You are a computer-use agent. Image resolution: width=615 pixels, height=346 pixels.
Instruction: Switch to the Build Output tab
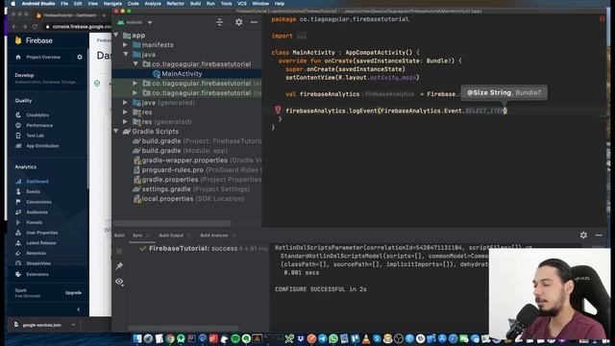171,235
